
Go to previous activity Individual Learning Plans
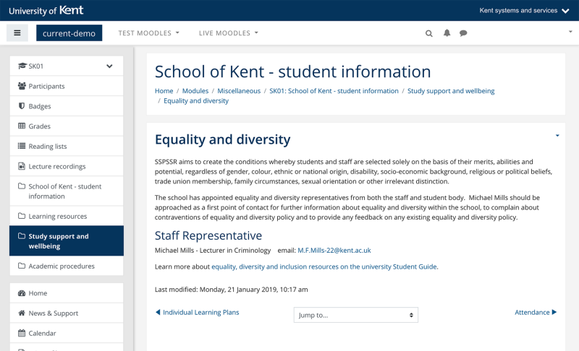198,312
